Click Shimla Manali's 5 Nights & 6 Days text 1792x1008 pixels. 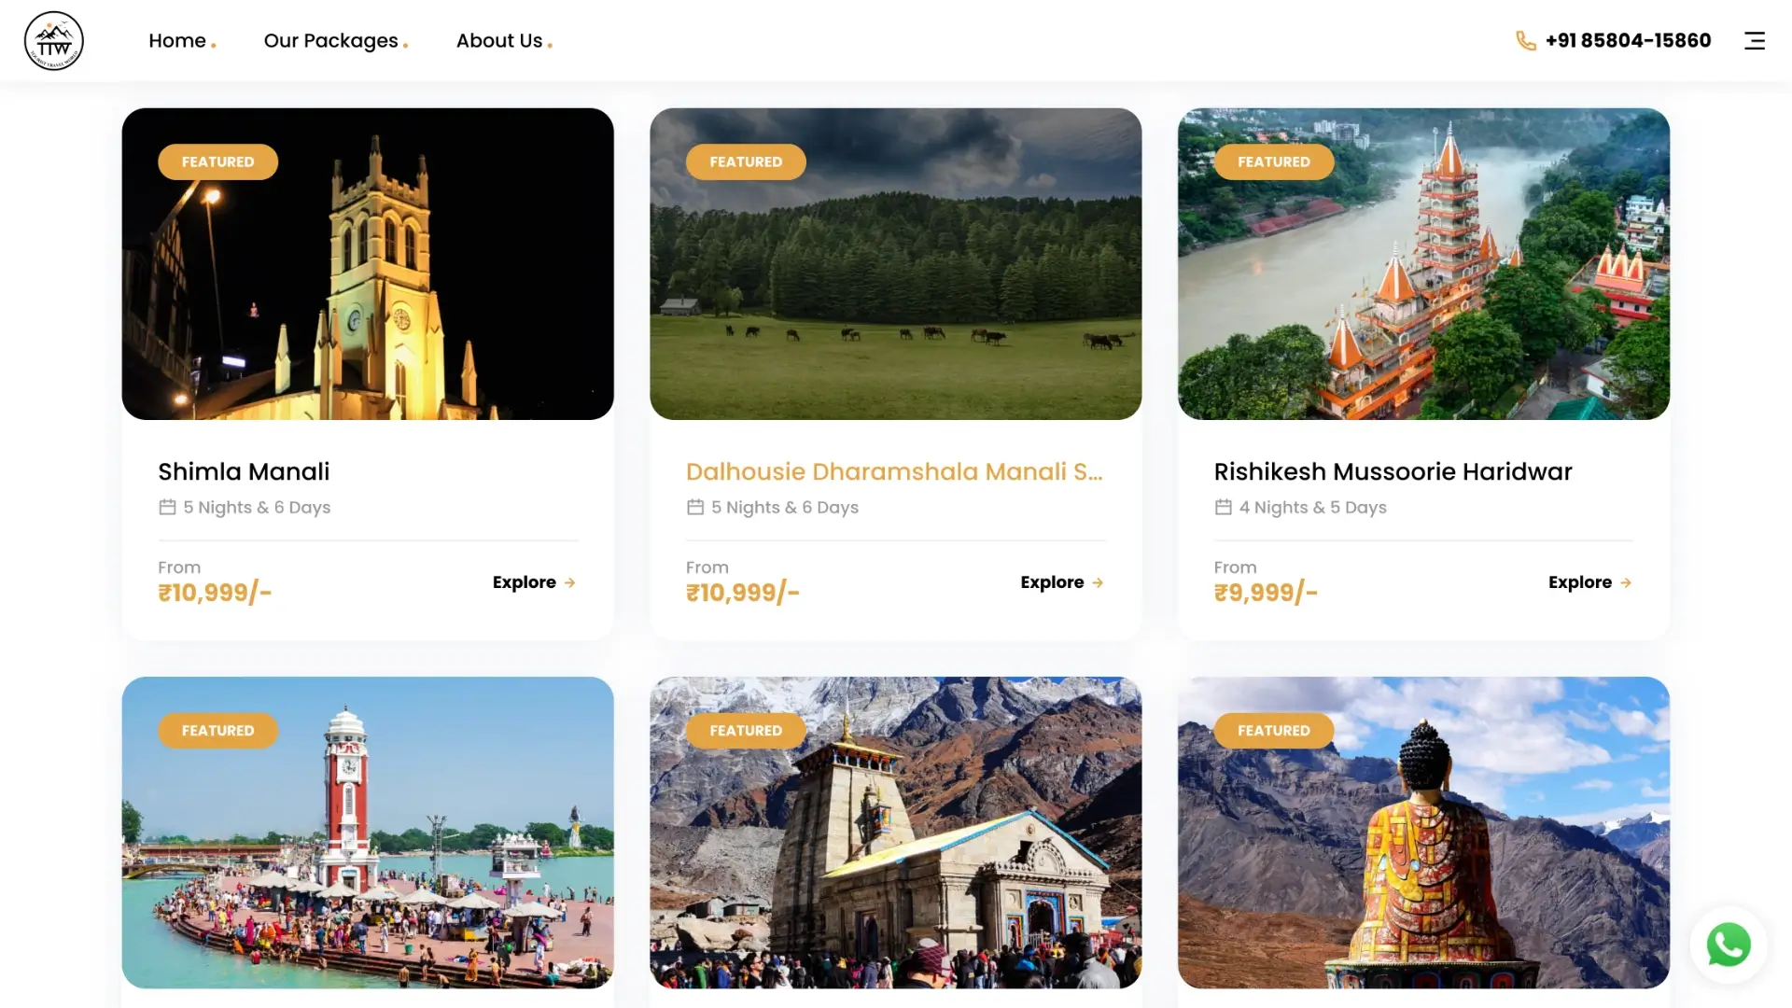point(257,508)
